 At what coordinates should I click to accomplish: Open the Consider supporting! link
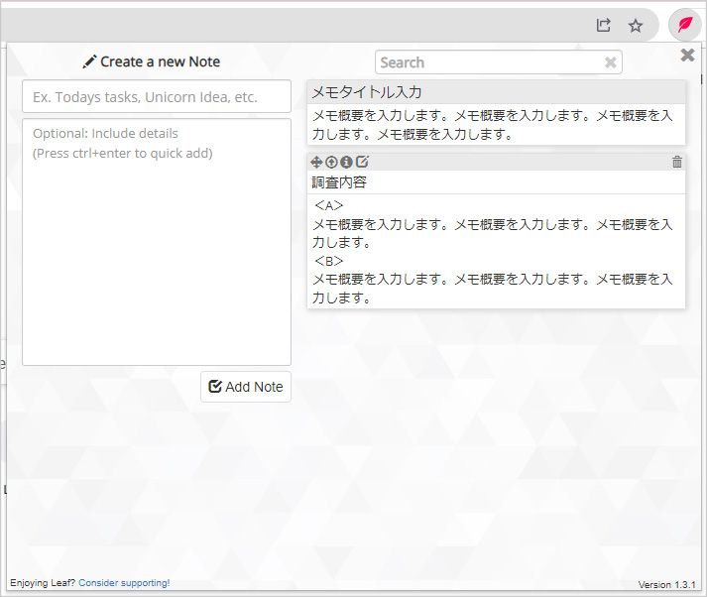click(x=124, y=582)
